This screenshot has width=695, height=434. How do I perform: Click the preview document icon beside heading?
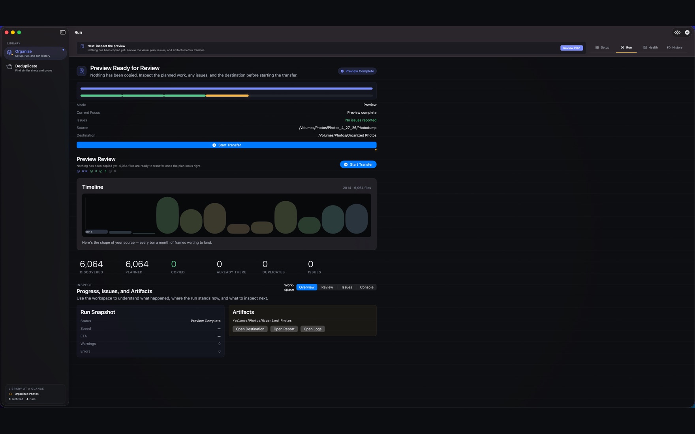point(81,71)
